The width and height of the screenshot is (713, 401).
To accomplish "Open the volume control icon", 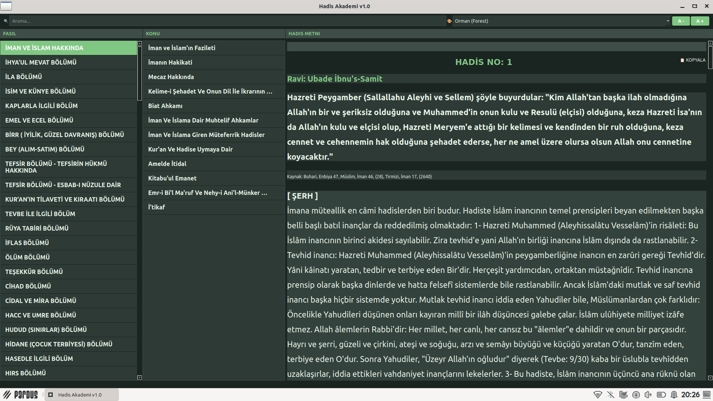I will point(648,395).
